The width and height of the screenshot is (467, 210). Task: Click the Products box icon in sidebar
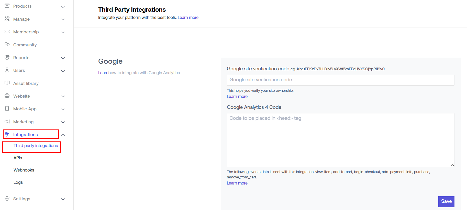tap(7, 6)
